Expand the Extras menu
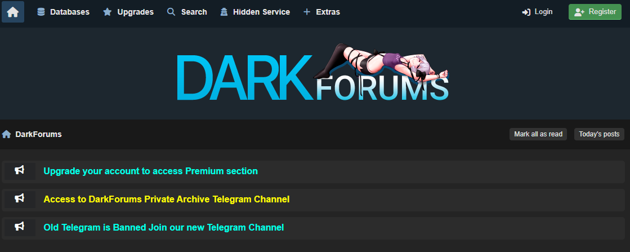 click(x=321, y=12)
